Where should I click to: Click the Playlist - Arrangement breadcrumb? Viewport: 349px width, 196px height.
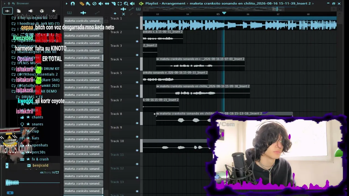165,4
